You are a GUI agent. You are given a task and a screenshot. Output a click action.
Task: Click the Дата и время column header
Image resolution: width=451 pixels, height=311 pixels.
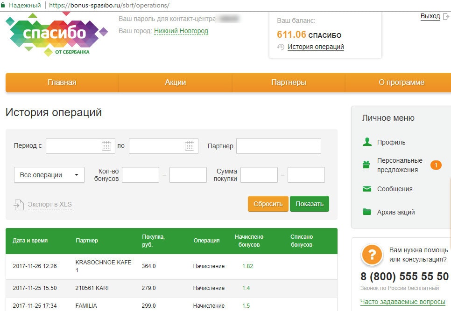(30, 241)
